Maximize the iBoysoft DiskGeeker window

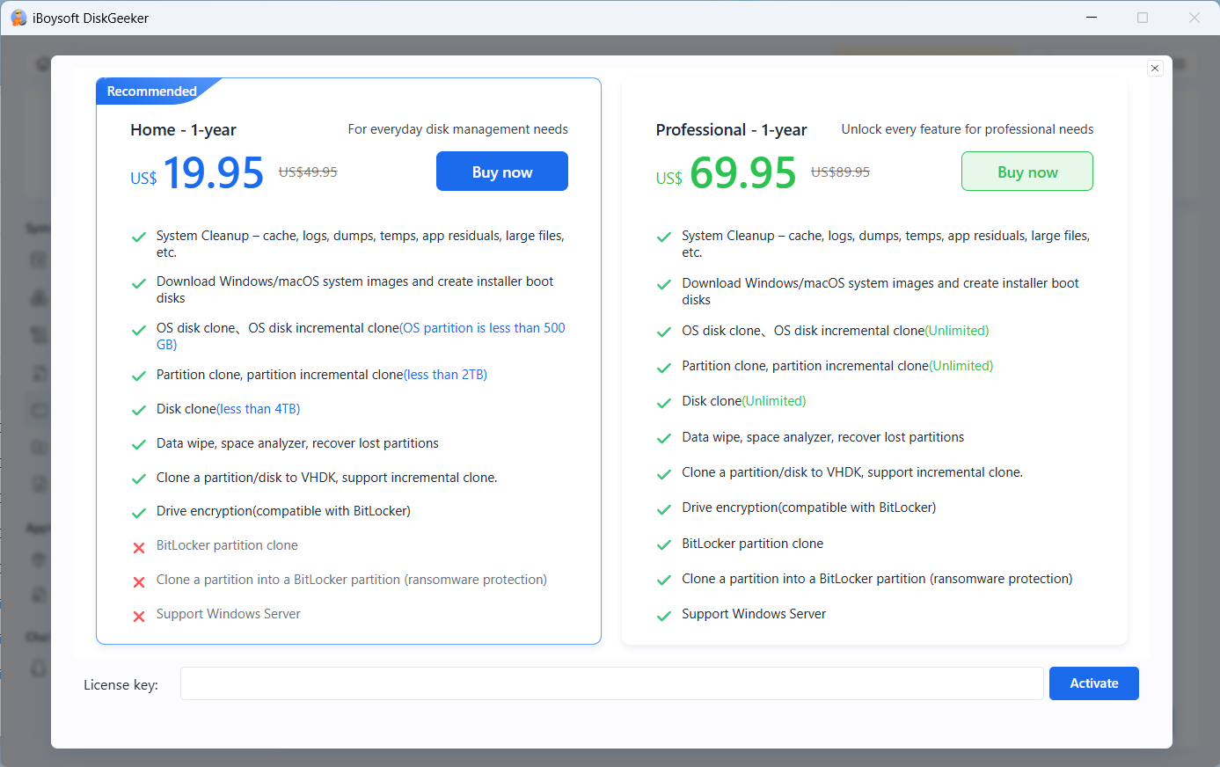[1143, 18]
